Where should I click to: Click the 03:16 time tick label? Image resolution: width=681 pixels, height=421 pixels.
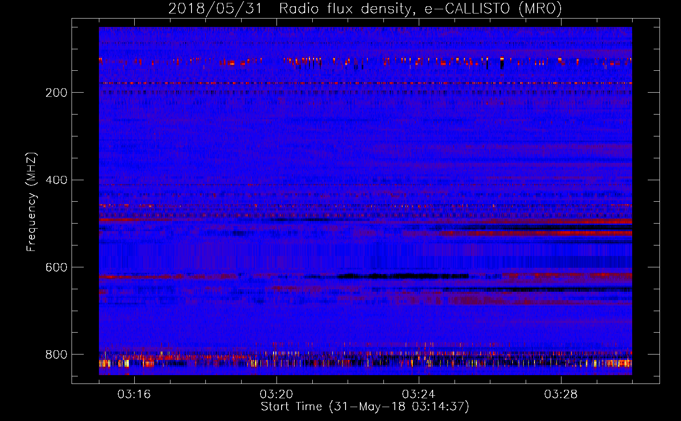pyautogui.click(x=134, y=394)
